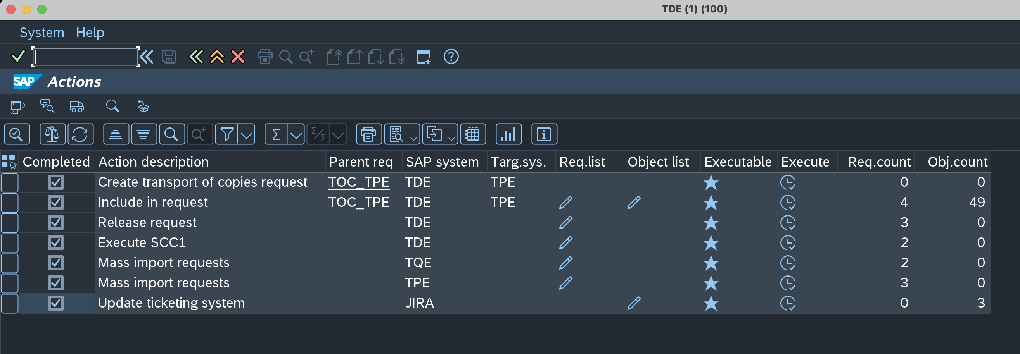Click the End User Documentation info icon

pyautogui.click(x=544, y=134)
